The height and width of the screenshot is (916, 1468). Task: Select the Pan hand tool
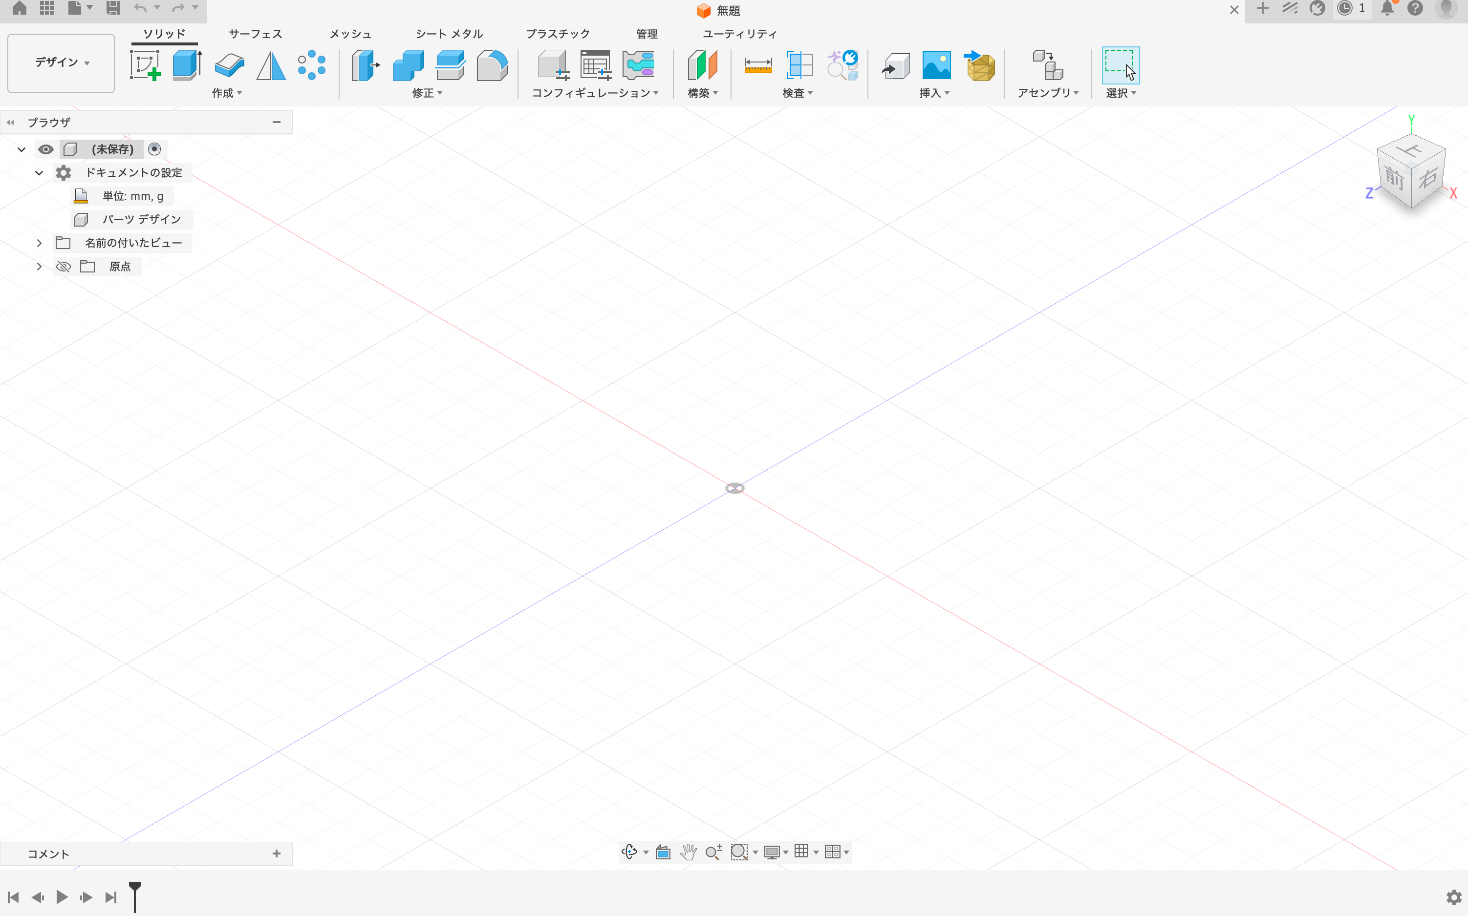pyautogui.click(x=688, y=852)
